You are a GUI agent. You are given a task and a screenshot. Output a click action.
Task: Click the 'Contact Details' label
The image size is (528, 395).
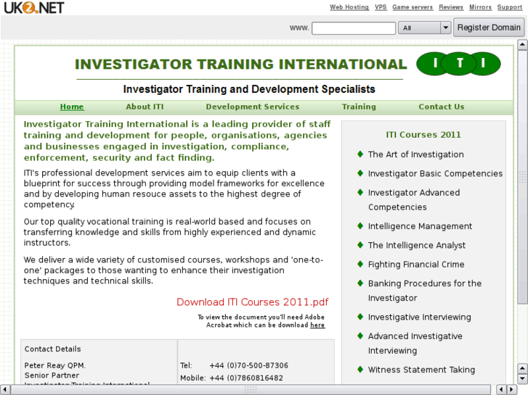52,349
